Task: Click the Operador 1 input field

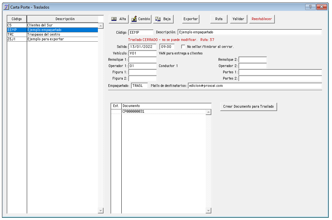Action: 143,66
